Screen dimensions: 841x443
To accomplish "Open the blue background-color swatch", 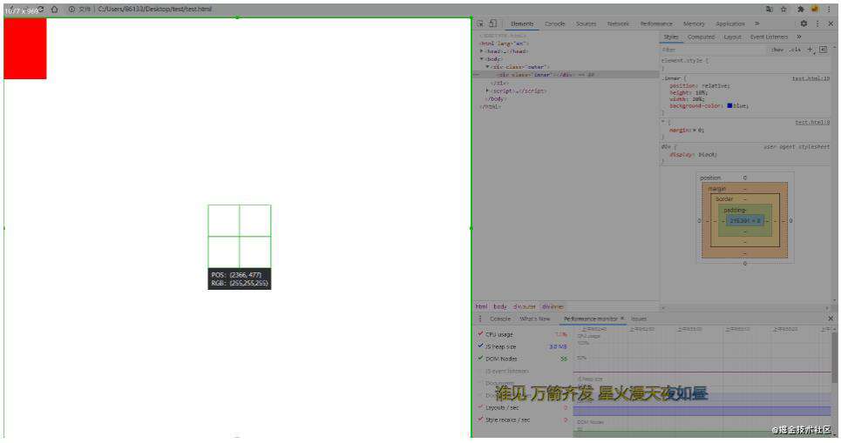I will 729,106.
